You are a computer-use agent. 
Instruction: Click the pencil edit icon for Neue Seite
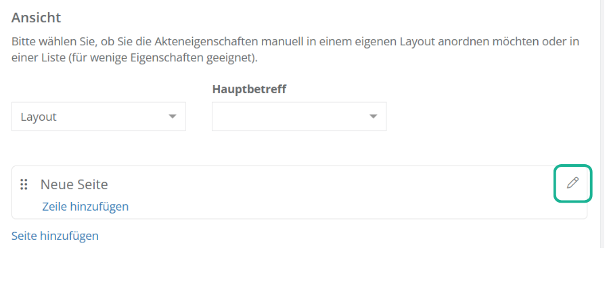(x=573, y=183)
